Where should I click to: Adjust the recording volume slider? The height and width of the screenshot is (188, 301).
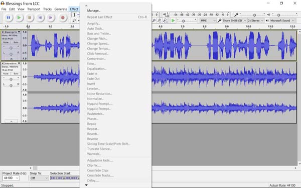[x=252, y=14]
